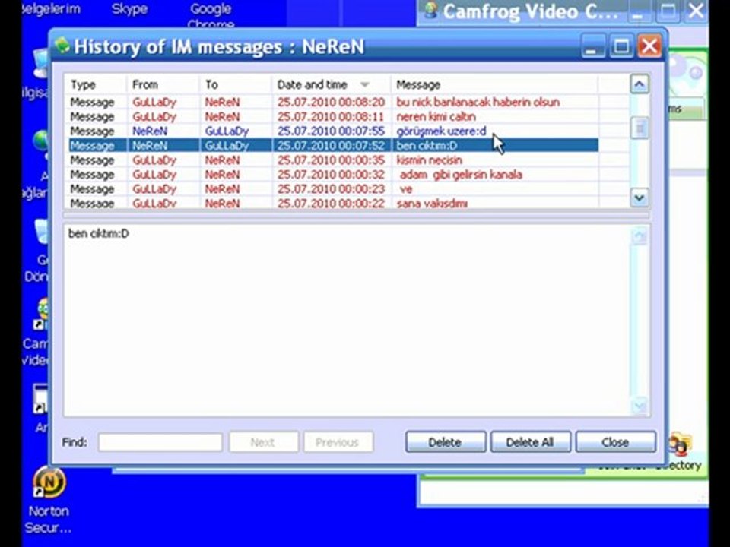The height and width of the screenshot is (547, 730).
Task: Click the "Skype" desktop shortcut label
Action: tap(129, 8)
